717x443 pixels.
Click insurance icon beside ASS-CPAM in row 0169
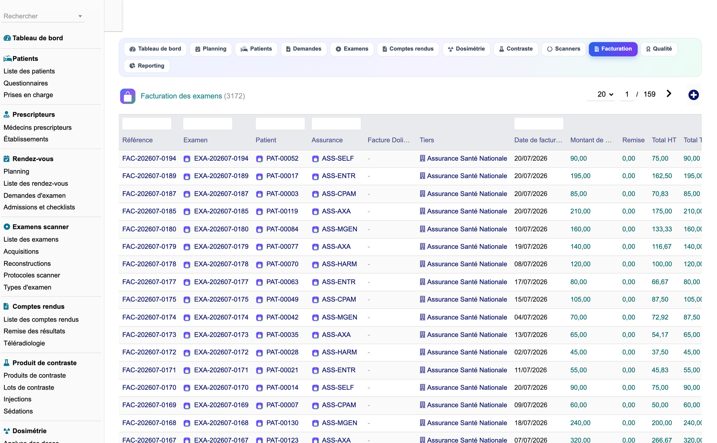pyautogui.click(x=315, y=405)
